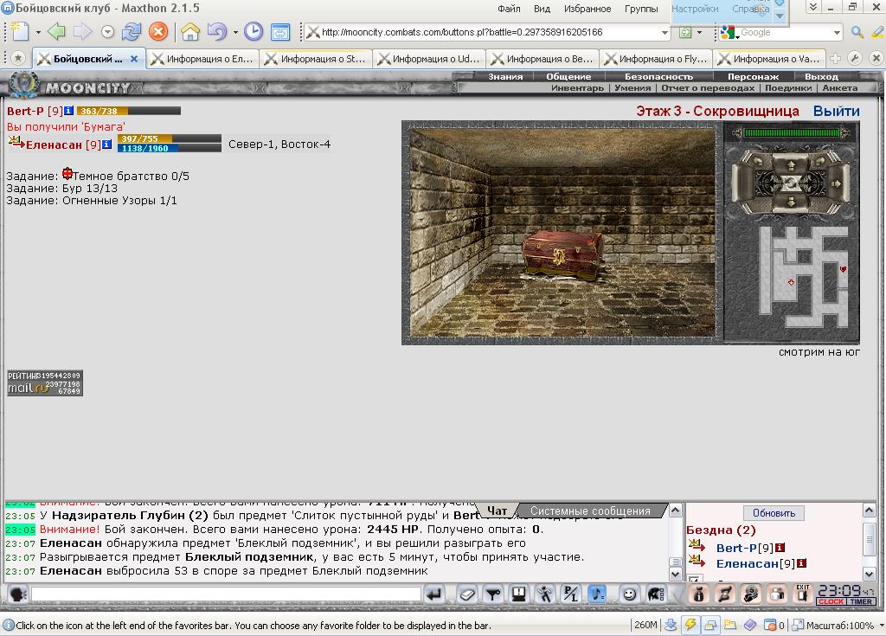
Task: Click Обновить to refresh the player list
Action: (x=774, y=513)
